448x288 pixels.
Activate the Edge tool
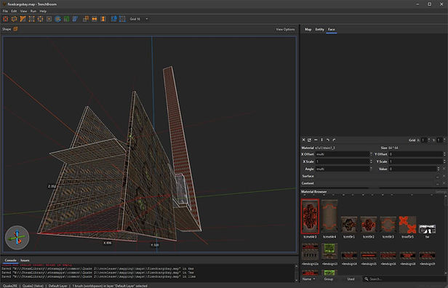40,19
